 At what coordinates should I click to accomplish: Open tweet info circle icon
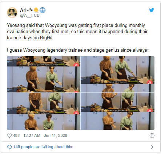(152, 135)
